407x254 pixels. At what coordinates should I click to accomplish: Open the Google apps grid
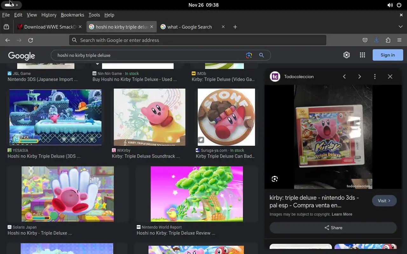coord(362,55)
